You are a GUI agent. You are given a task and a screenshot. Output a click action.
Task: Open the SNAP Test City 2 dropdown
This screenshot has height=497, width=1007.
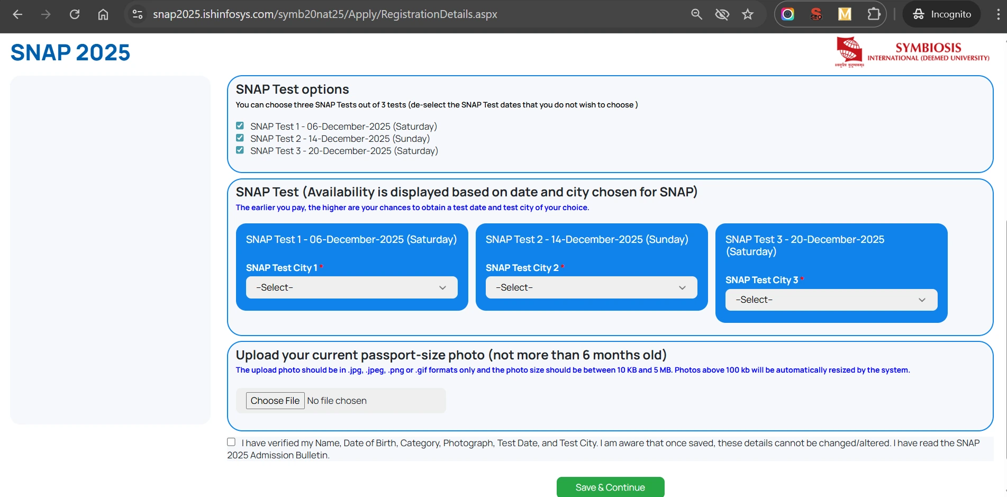[x=592, y=287]
